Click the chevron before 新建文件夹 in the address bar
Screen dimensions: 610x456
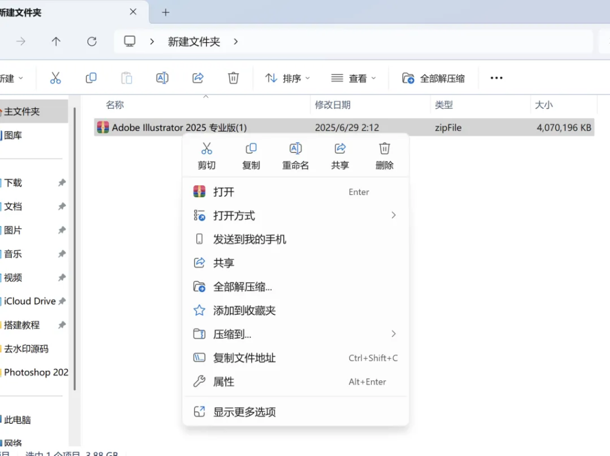pyautogui.click(x=152, y=42)
